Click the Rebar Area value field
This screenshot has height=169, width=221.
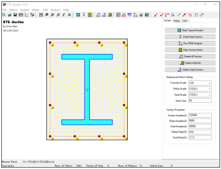(200, 121)
